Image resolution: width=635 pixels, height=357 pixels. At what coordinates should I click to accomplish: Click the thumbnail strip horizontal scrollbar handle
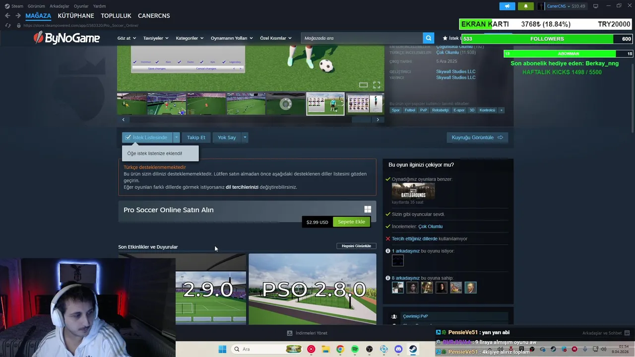(x=361, y=119)
